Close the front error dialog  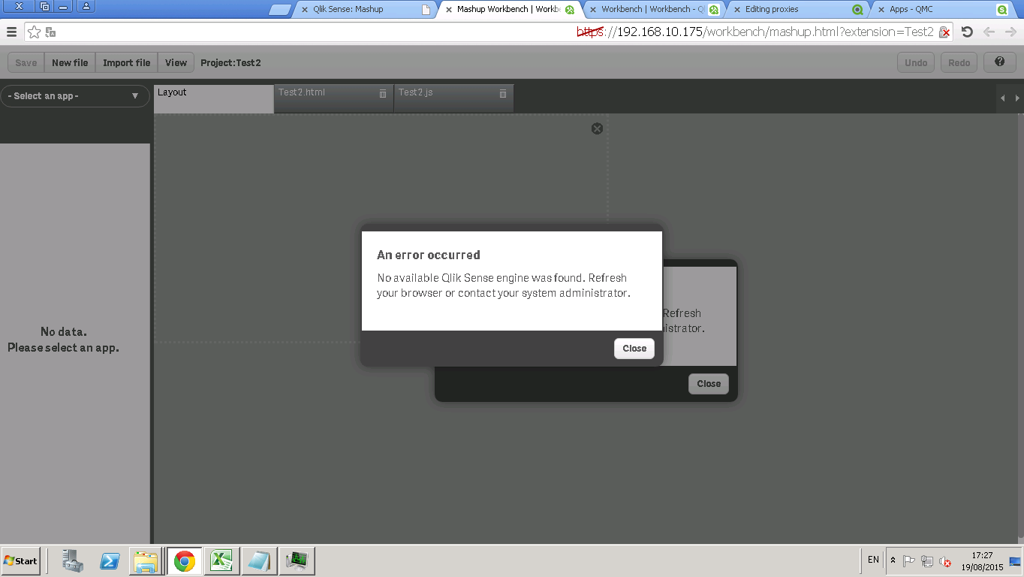[634, 348]
